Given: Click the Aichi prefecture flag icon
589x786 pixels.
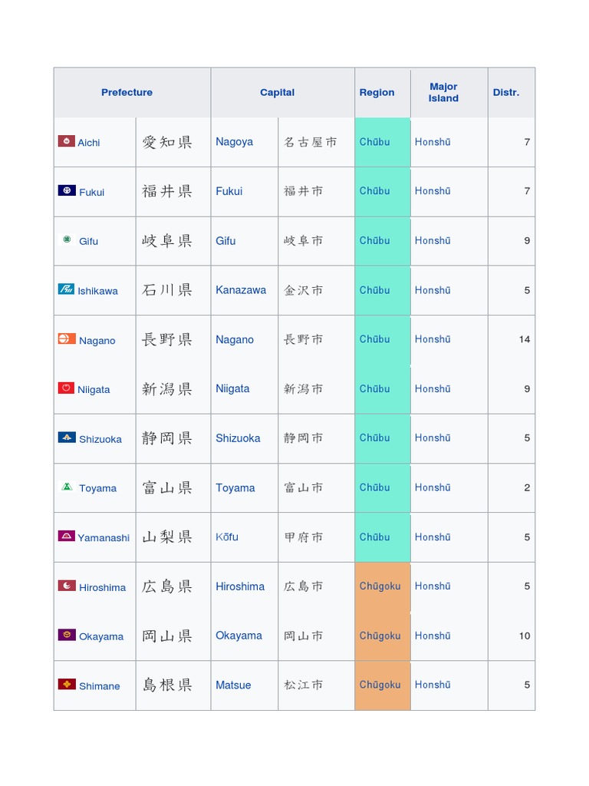Looking at the screenshot, I should point(67,141).
